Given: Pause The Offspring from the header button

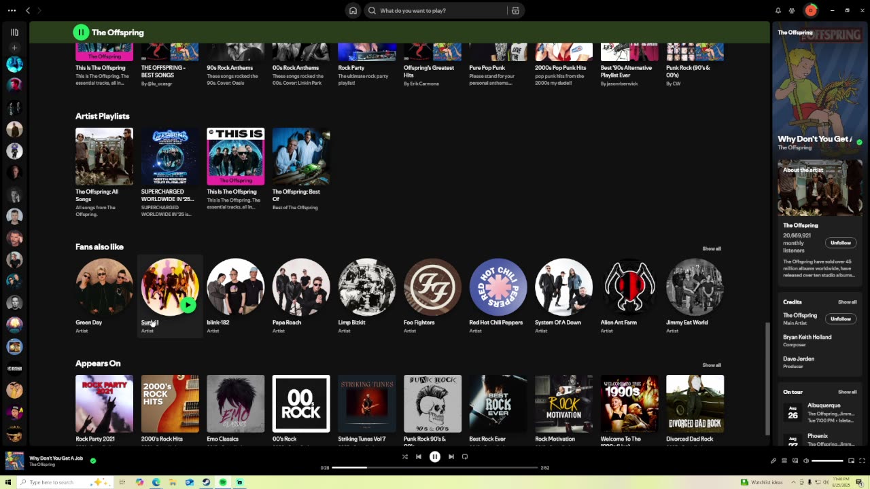Looking at the screenshot, I should click(81, 32).
